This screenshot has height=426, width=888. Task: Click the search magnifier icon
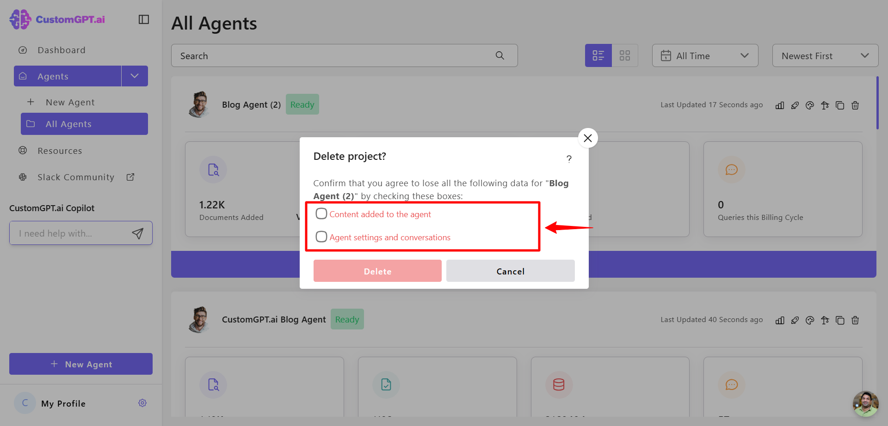500,55
